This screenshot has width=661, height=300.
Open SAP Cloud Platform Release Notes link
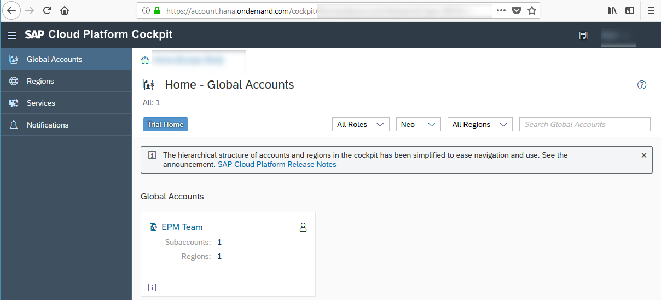pos(277,164)
